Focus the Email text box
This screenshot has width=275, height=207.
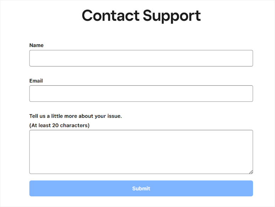click(141, 93)
